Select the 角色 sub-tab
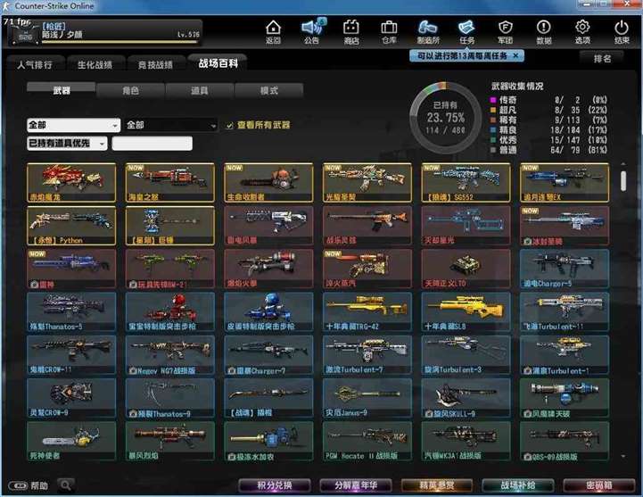 [131, 90]
